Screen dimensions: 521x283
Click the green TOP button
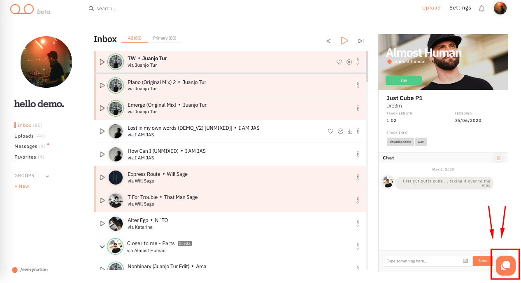click(404, 81)
